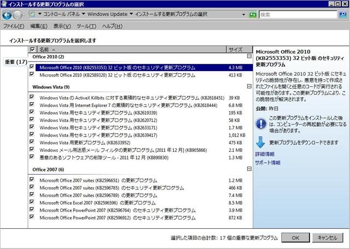Open the ファイル(F) menu
This screenshot has height=249, width=350.
coord(13,26)
